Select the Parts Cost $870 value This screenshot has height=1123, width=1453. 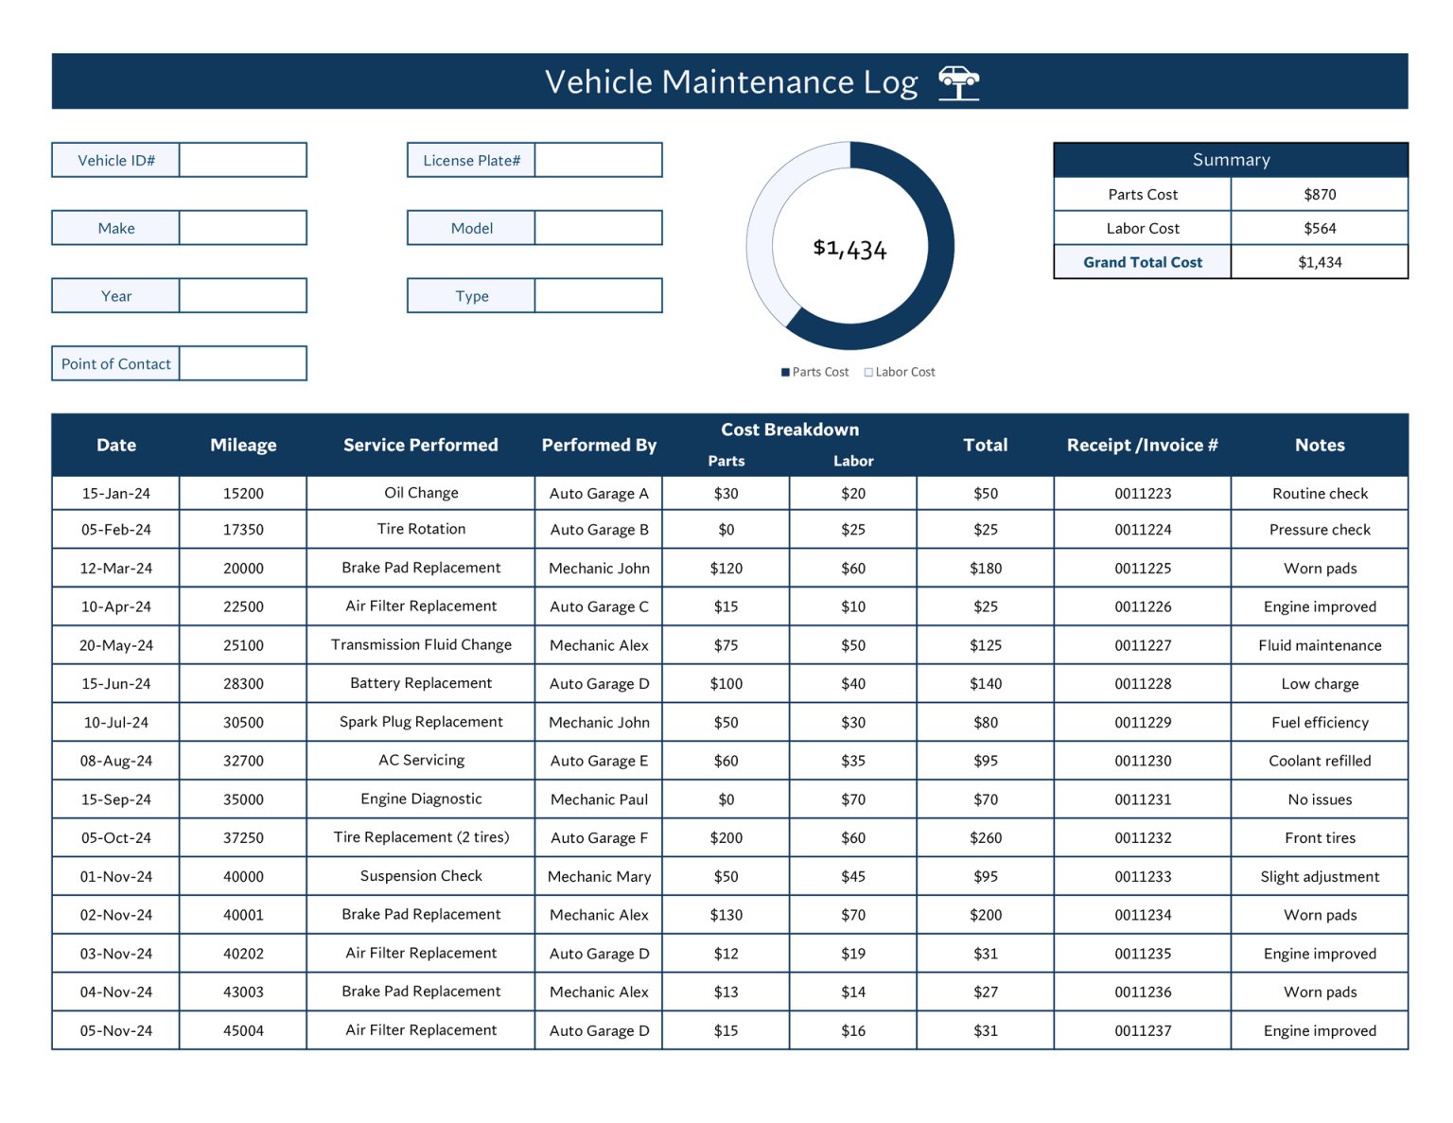tap(1321, 194)
